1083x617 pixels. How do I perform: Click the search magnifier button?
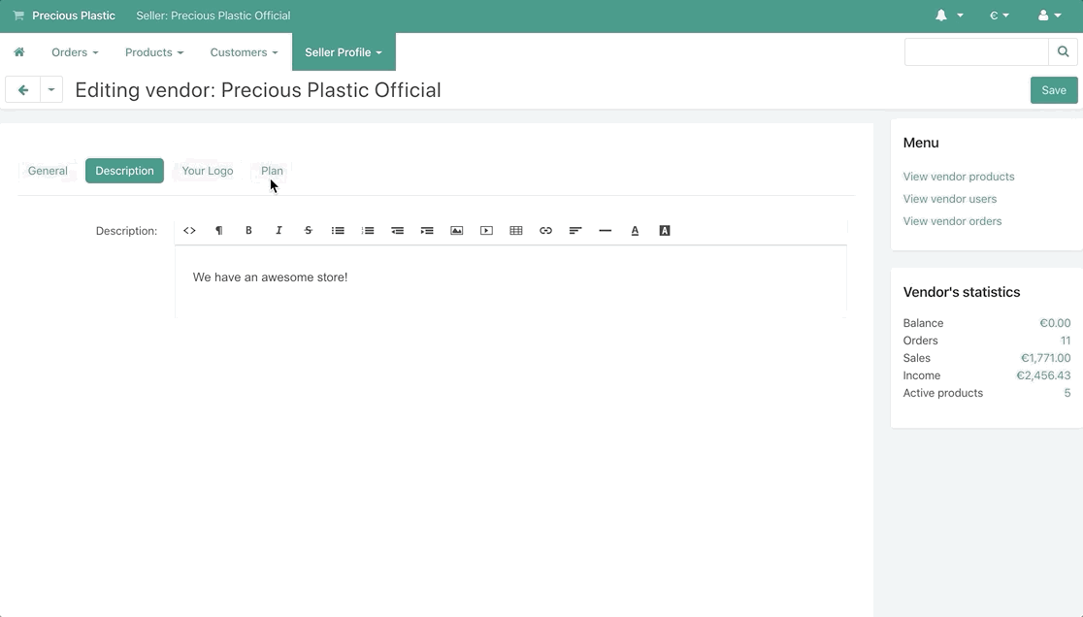pos(1063,51)
